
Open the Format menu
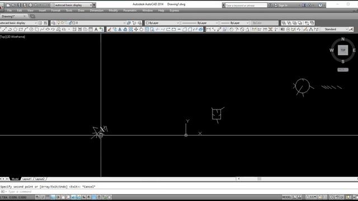tap(56, 11)
